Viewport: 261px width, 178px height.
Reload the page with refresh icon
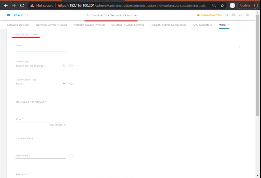(22, 5)
